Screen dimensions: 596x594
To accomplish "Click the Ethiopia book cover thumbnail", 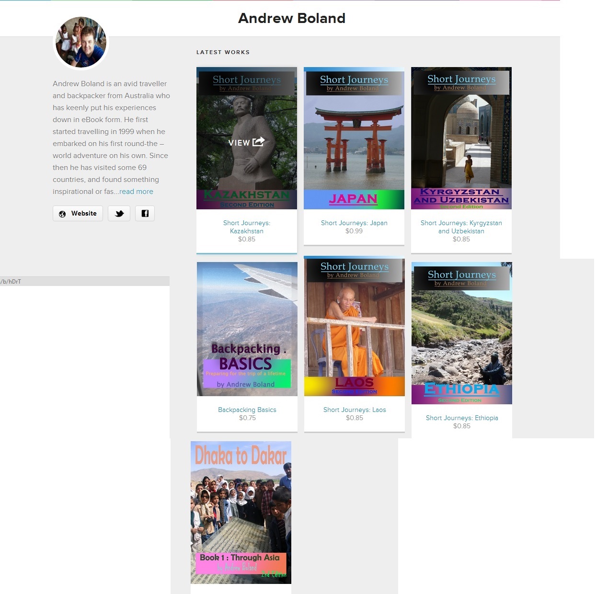I will click(x=461, y=333).
